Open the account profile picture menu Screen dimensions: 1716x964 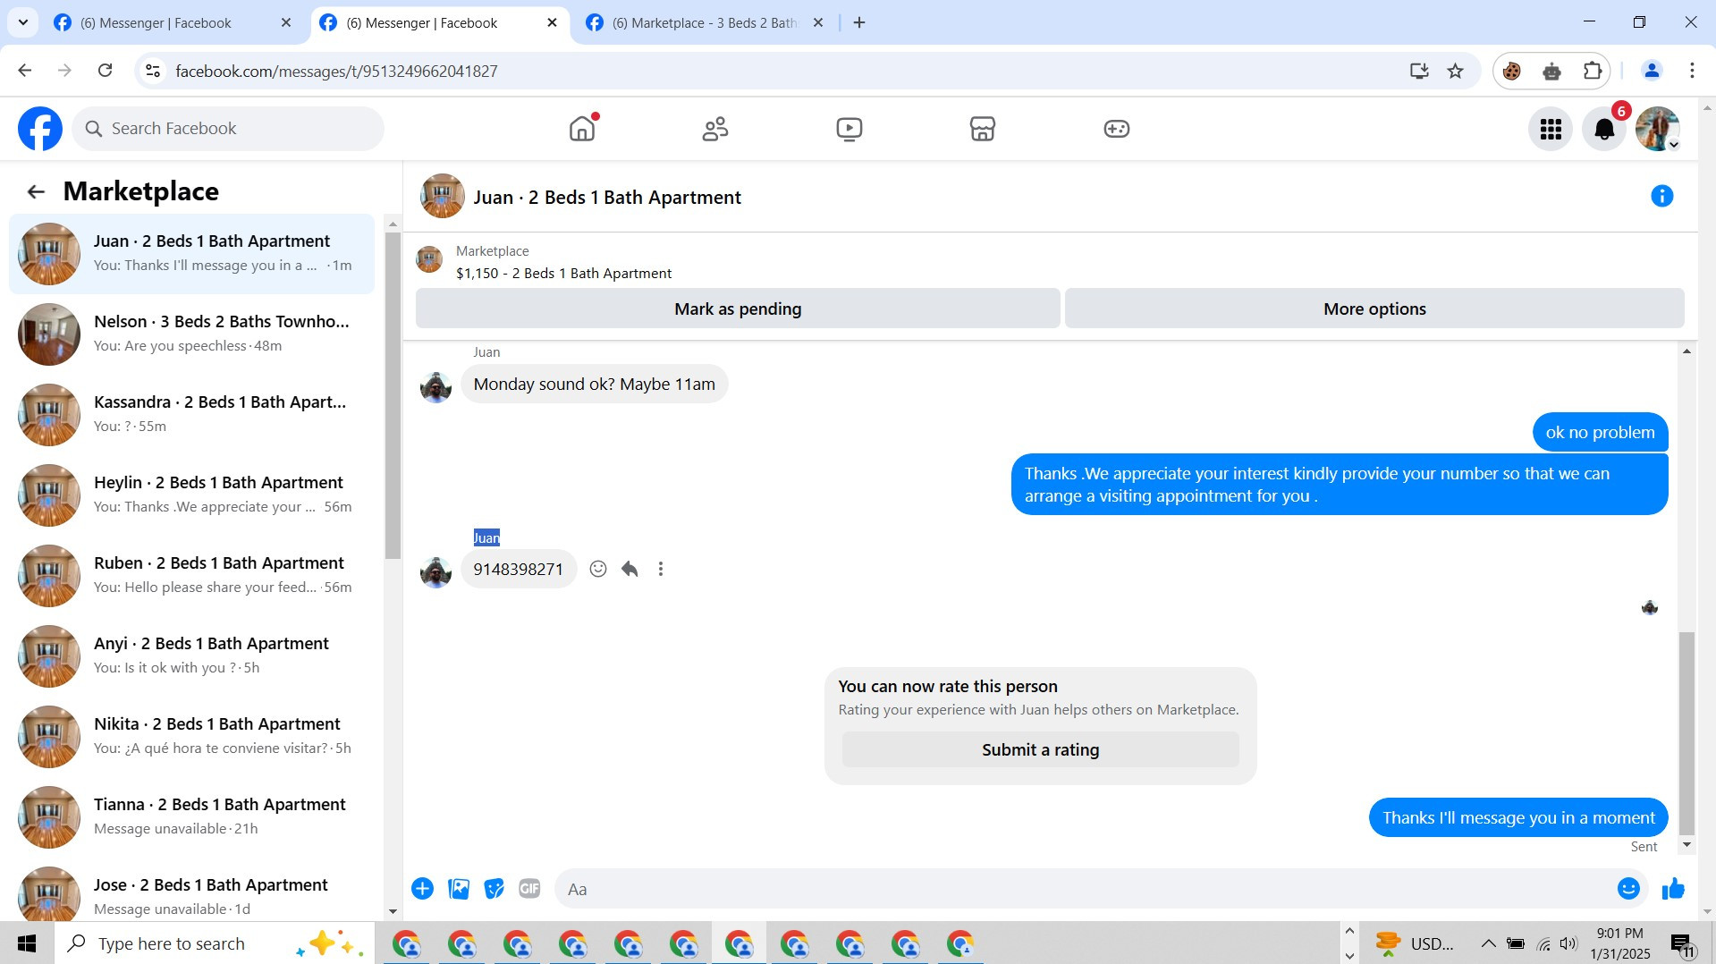pyautogui.click(x=1657, y=130)
